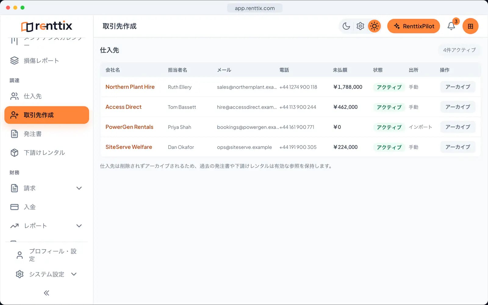Click the 下請けレンタル box icon
The image size is (488, 305).
tap(14, 152)
